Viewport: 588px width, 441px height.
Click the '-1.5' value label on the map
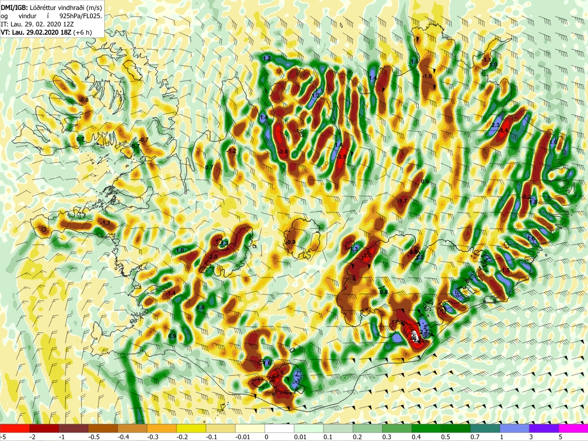(505, 270)
